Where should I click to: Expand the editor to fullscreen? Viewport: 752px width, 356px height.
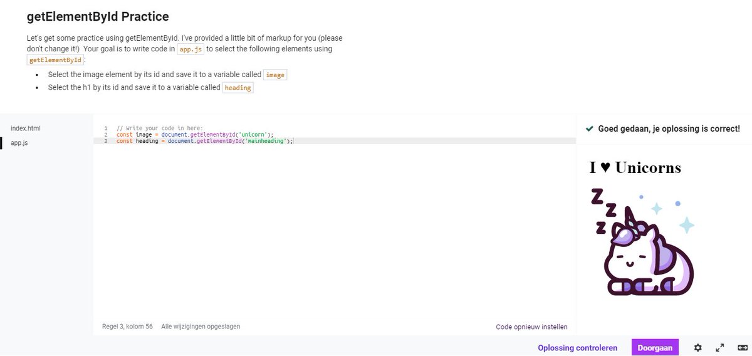pyautogui.click(x=720, y=348)
